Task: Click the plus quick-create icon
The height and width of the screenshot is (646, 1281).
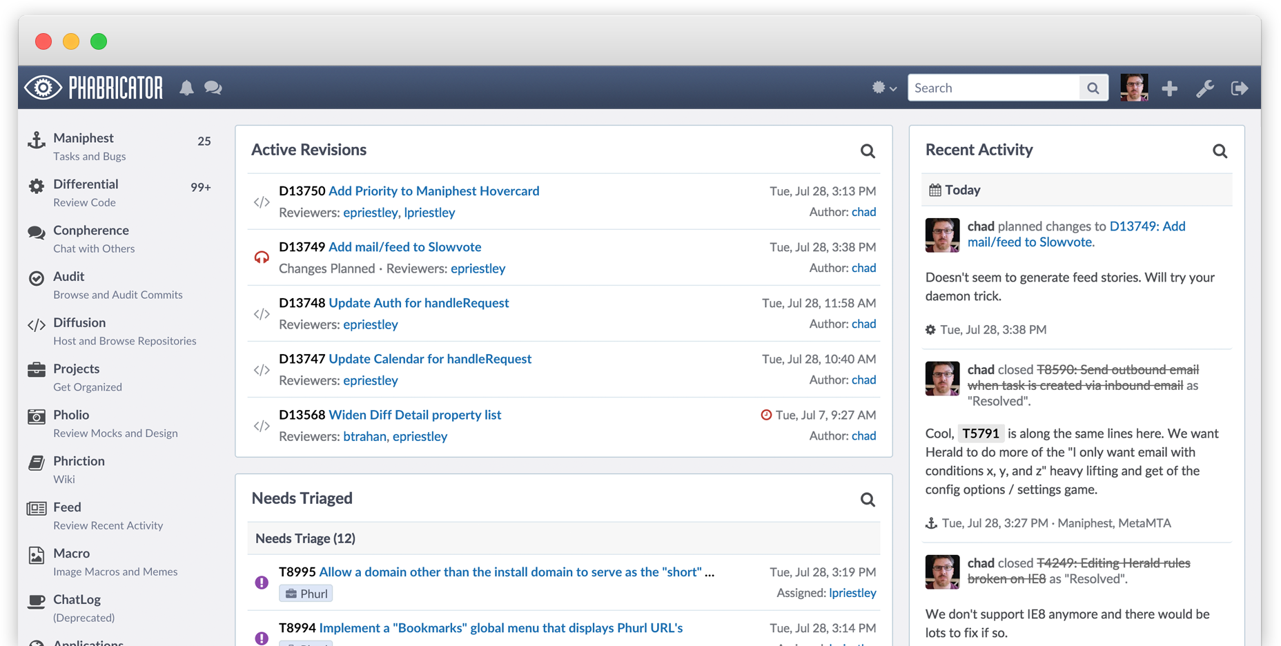Action: coord(1169,88)
